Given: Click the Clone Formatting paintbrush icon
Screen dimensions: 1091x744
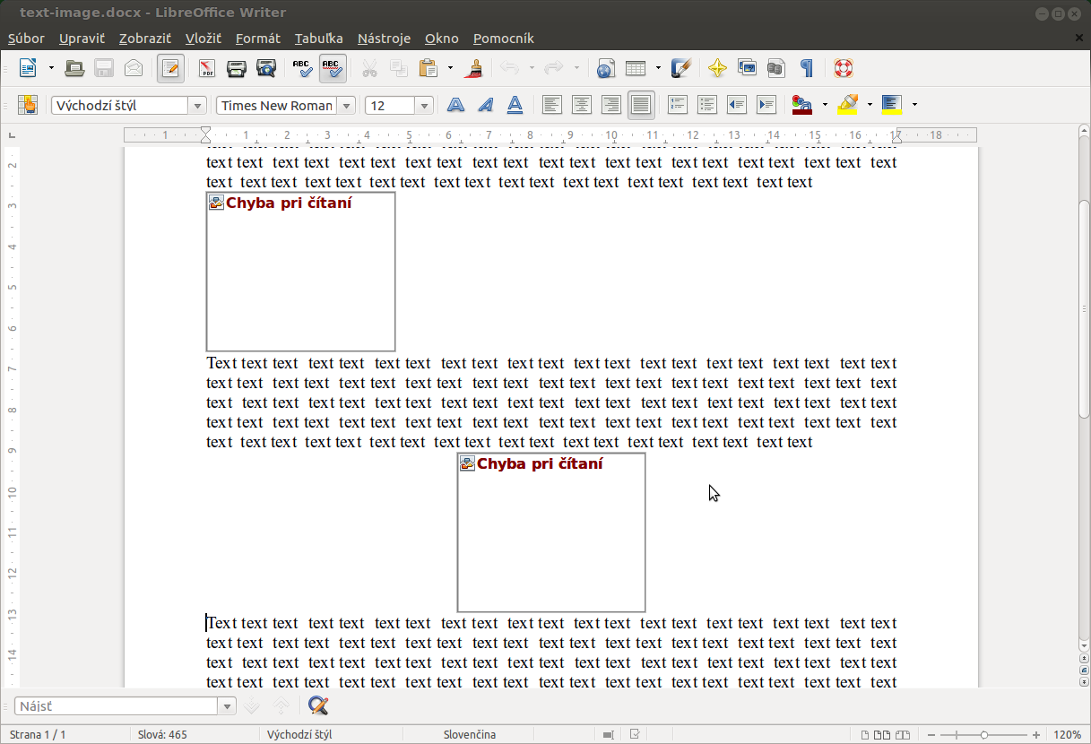Looking at the screenshot, I should click(x=475, y=68).
